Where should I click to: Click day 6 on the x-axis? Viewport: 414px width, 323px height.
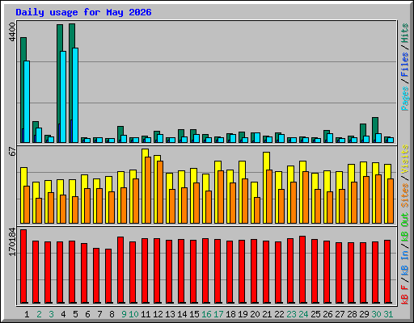point(87,314)
